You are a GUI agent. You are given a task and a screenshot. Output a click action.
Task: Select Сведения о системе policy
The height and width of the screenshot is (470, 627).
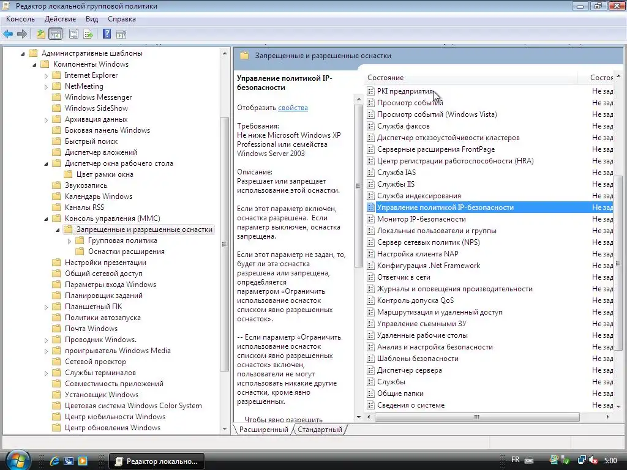[411, 405]
